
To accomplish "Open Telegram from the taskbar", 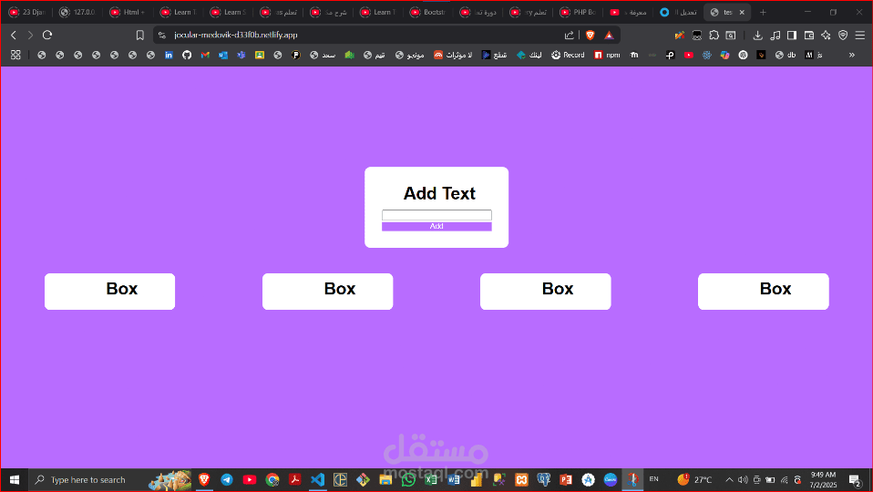I will pos(227,480).
